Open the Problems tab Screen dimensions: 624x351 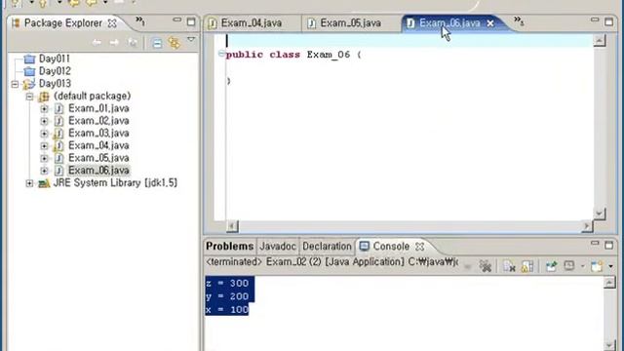230,247
